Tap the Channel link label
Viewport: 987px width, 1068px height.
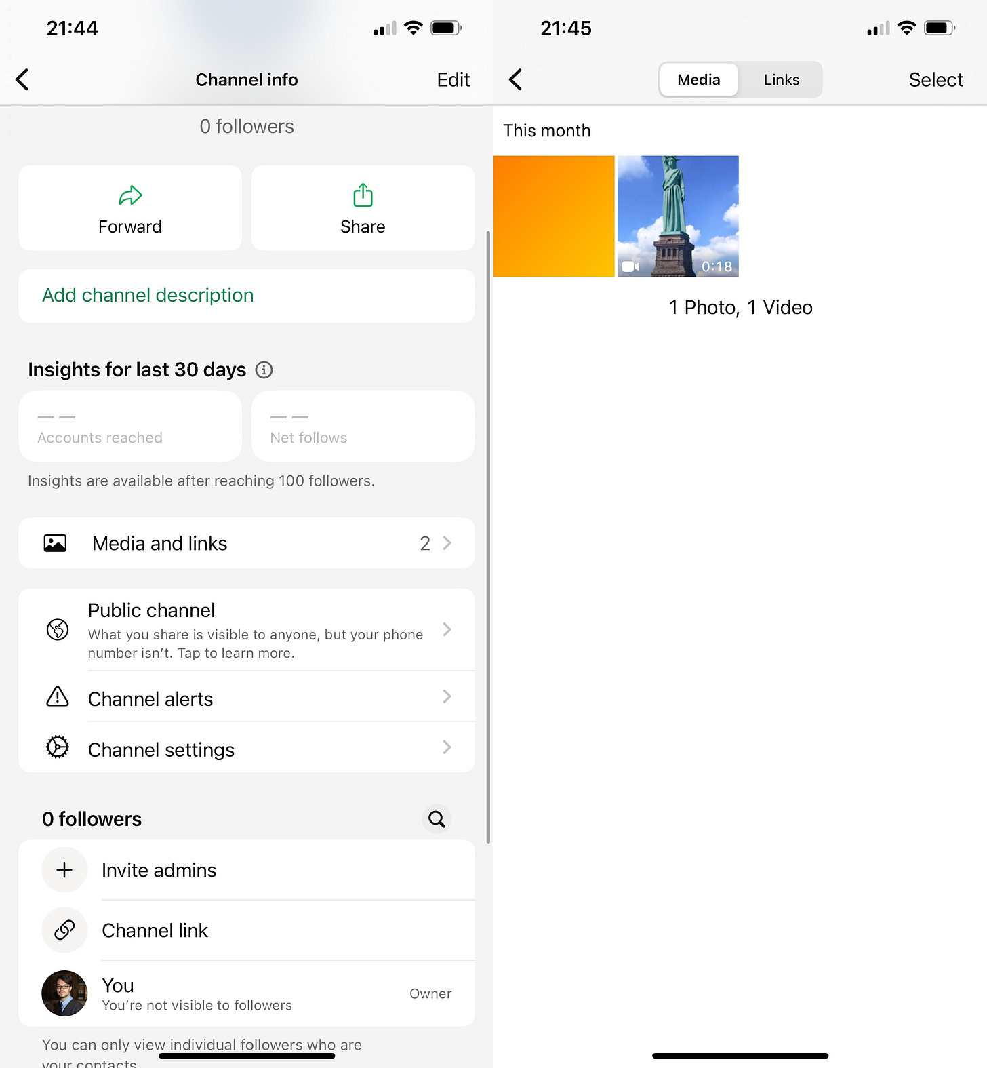[155, 930]
